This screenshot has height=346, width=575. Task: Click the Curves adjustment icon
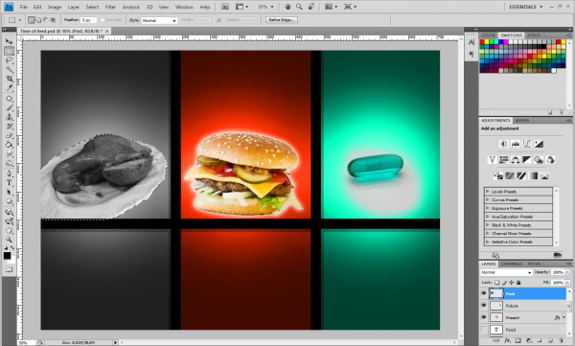[527, 144]
